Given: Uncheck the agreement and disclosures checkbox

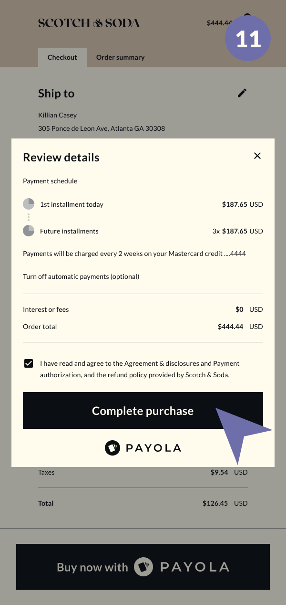Looking at the screenshot, I should click(29, 363).
